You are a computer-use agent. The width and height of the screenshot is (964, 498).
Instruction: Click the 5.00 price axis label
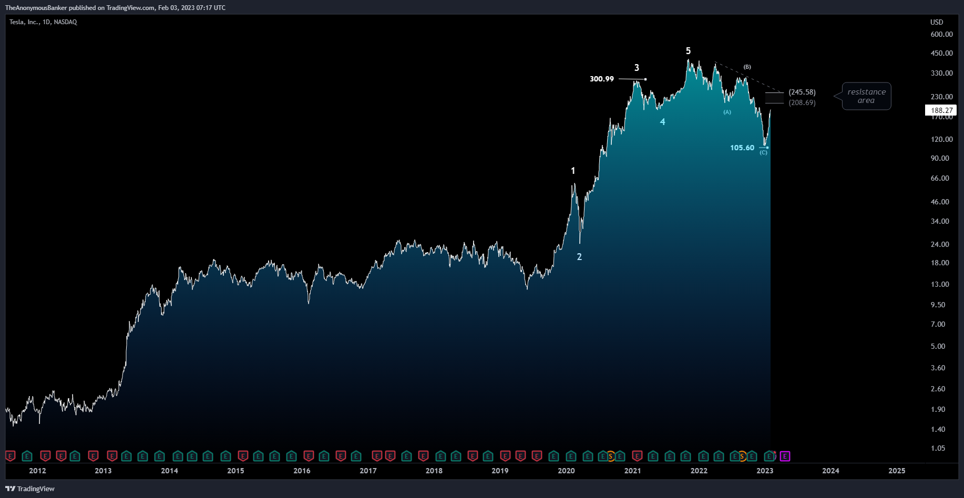click(x=938, y=346)
